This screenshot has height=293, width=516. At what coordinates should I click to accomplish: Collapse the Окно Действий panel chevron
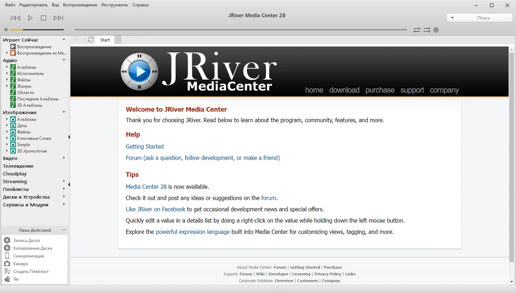point(64,230)
